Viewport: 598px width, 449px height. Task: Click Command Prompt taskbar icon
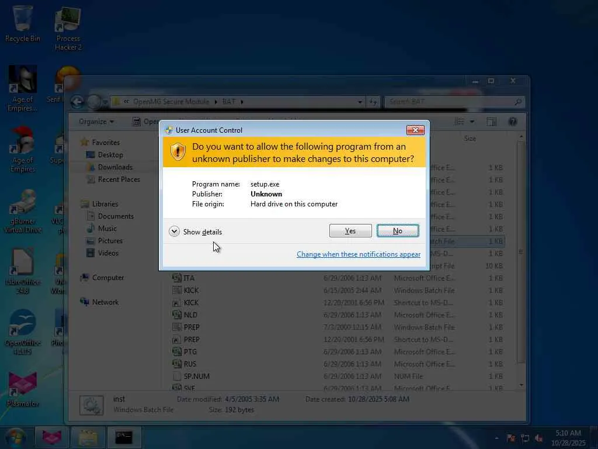tap(124, 437)
